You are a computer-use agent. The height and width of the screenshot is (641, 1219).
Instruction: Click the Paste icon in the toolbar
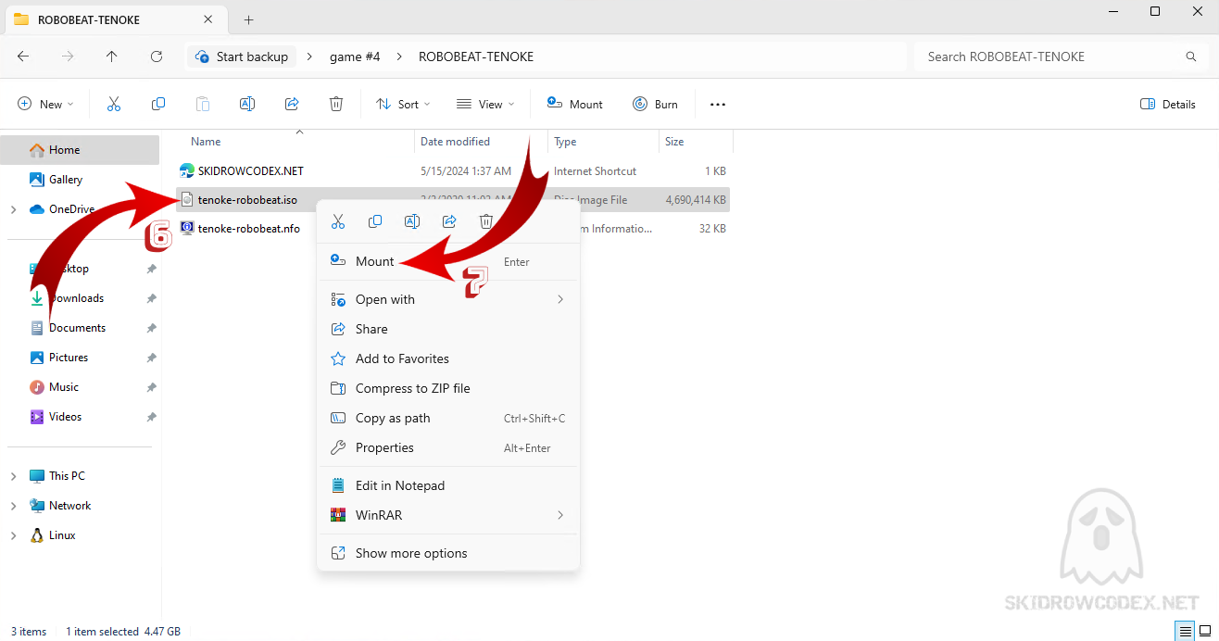click(203, 105)
